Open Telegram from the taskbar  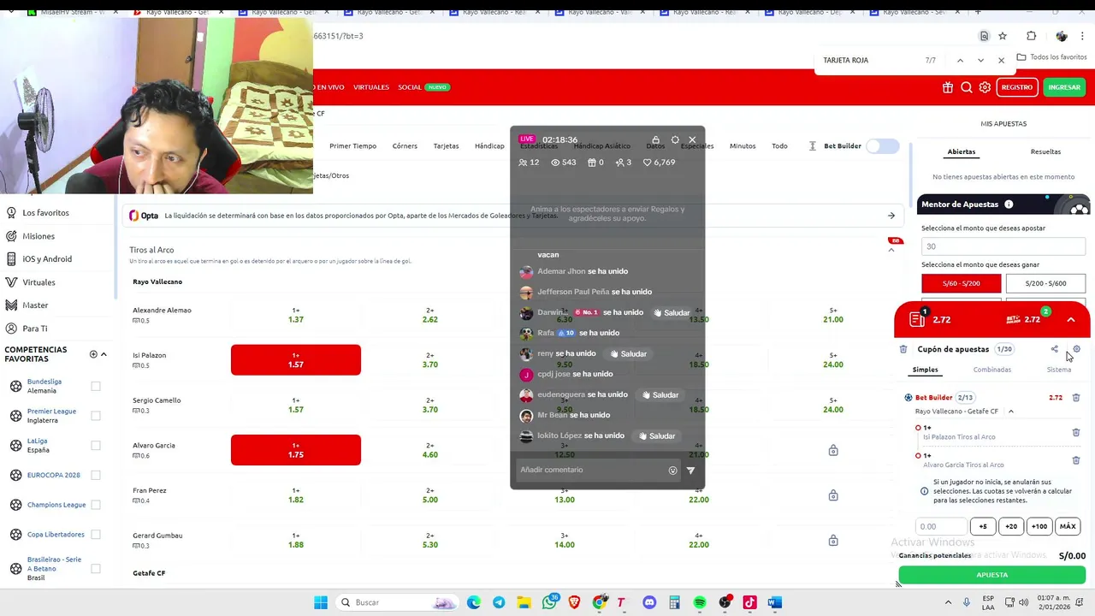(499, 602)
